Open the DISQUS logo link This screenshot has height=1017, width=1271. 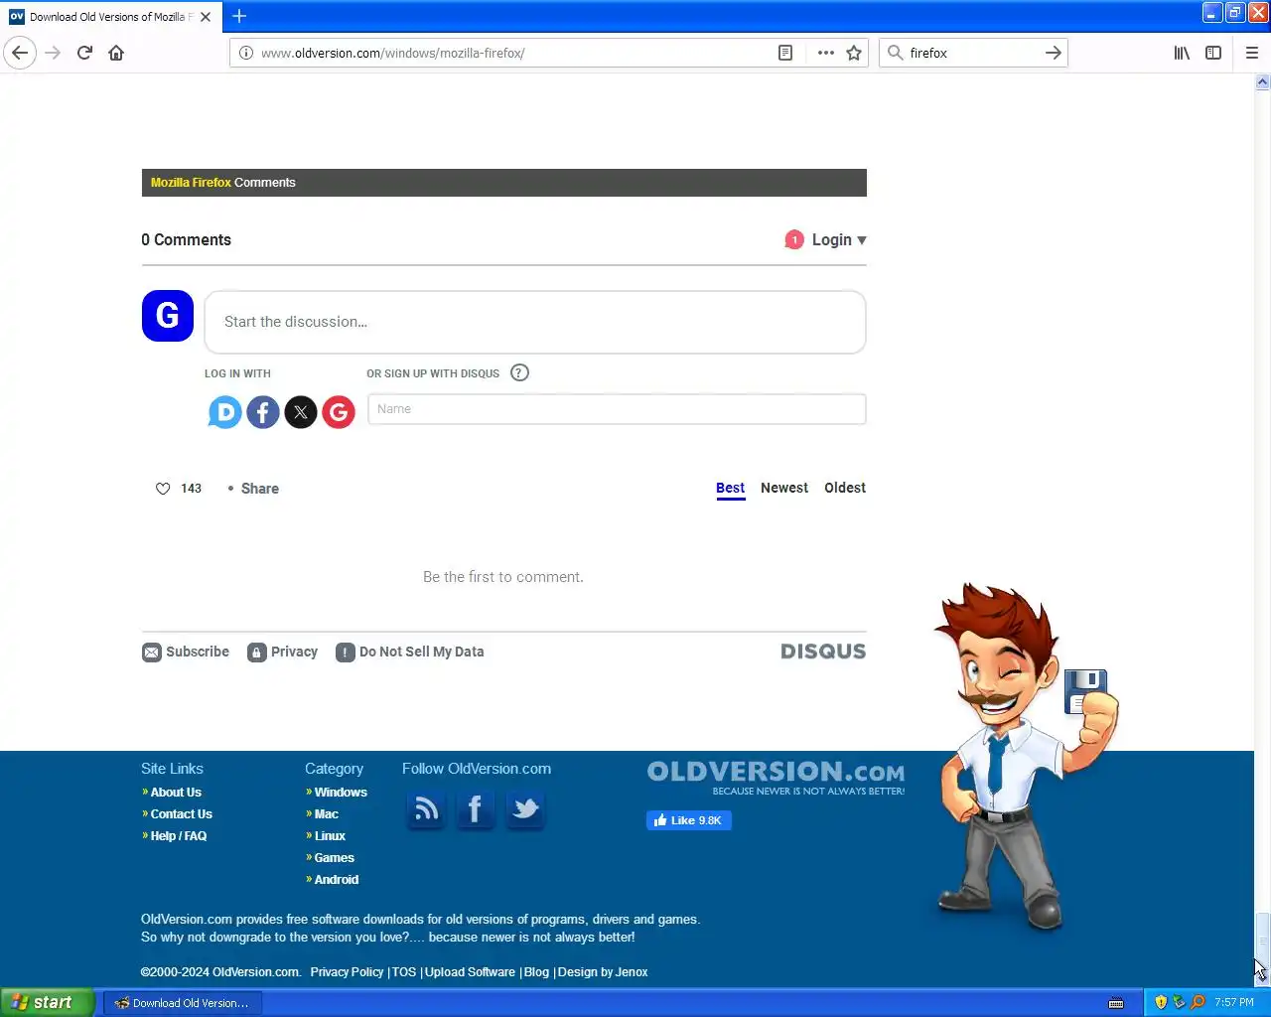tap(823, 652)
